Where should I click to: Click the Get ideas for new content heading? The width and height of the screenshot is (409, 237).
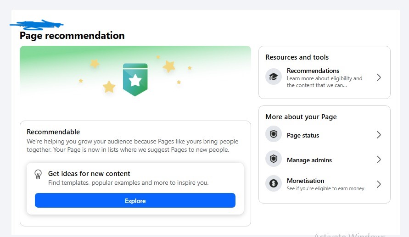pyautogui.click(x=89, y=174)
